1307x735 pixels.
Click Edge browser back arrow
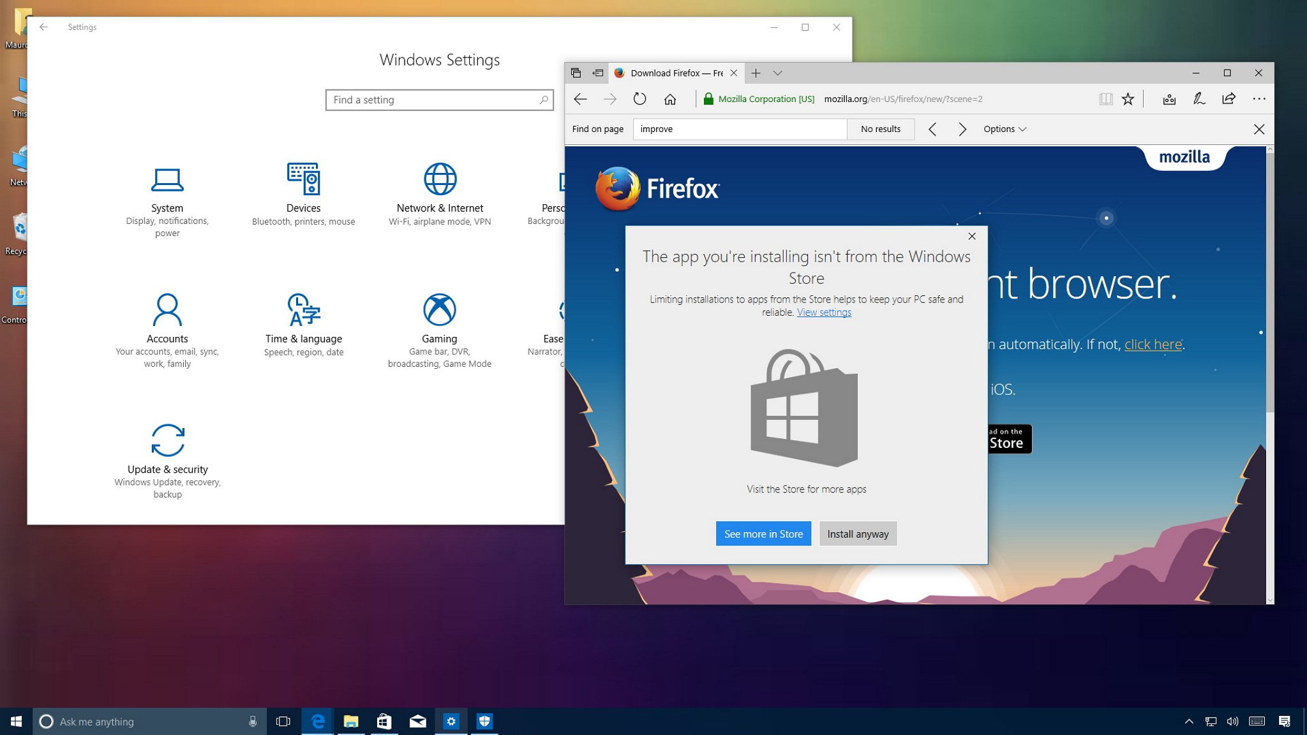coord(580,99)
